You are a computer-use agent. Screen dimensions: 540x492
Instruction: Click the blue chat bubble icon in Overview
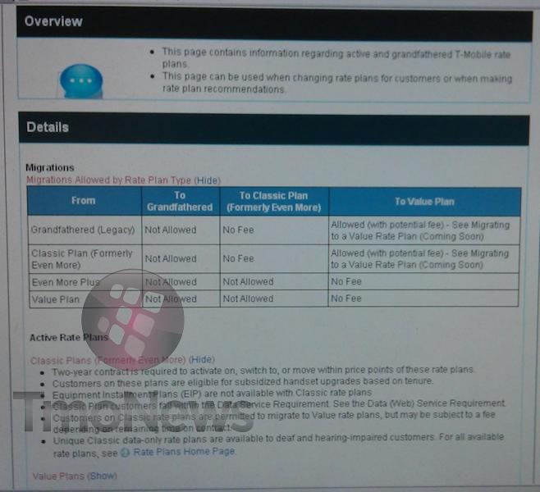81,81
